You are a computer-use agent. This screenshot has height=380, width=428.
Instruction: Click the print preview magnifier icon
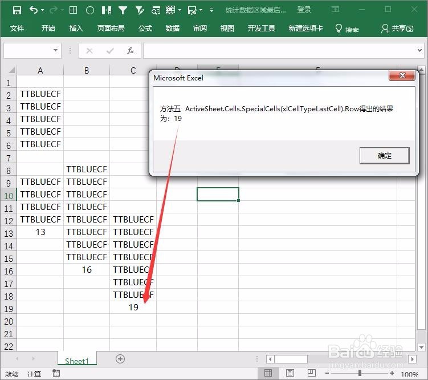pos(156,11)
